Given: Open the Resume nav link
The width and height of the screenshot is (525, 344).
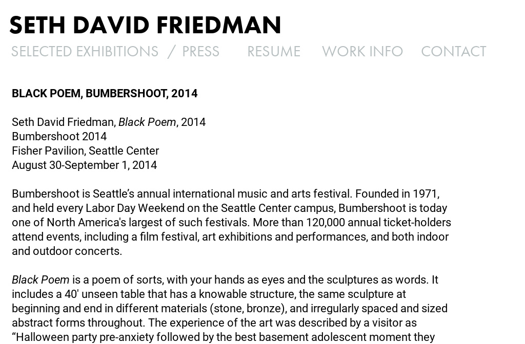Looking at the screenshot, I should click(273, 52).
